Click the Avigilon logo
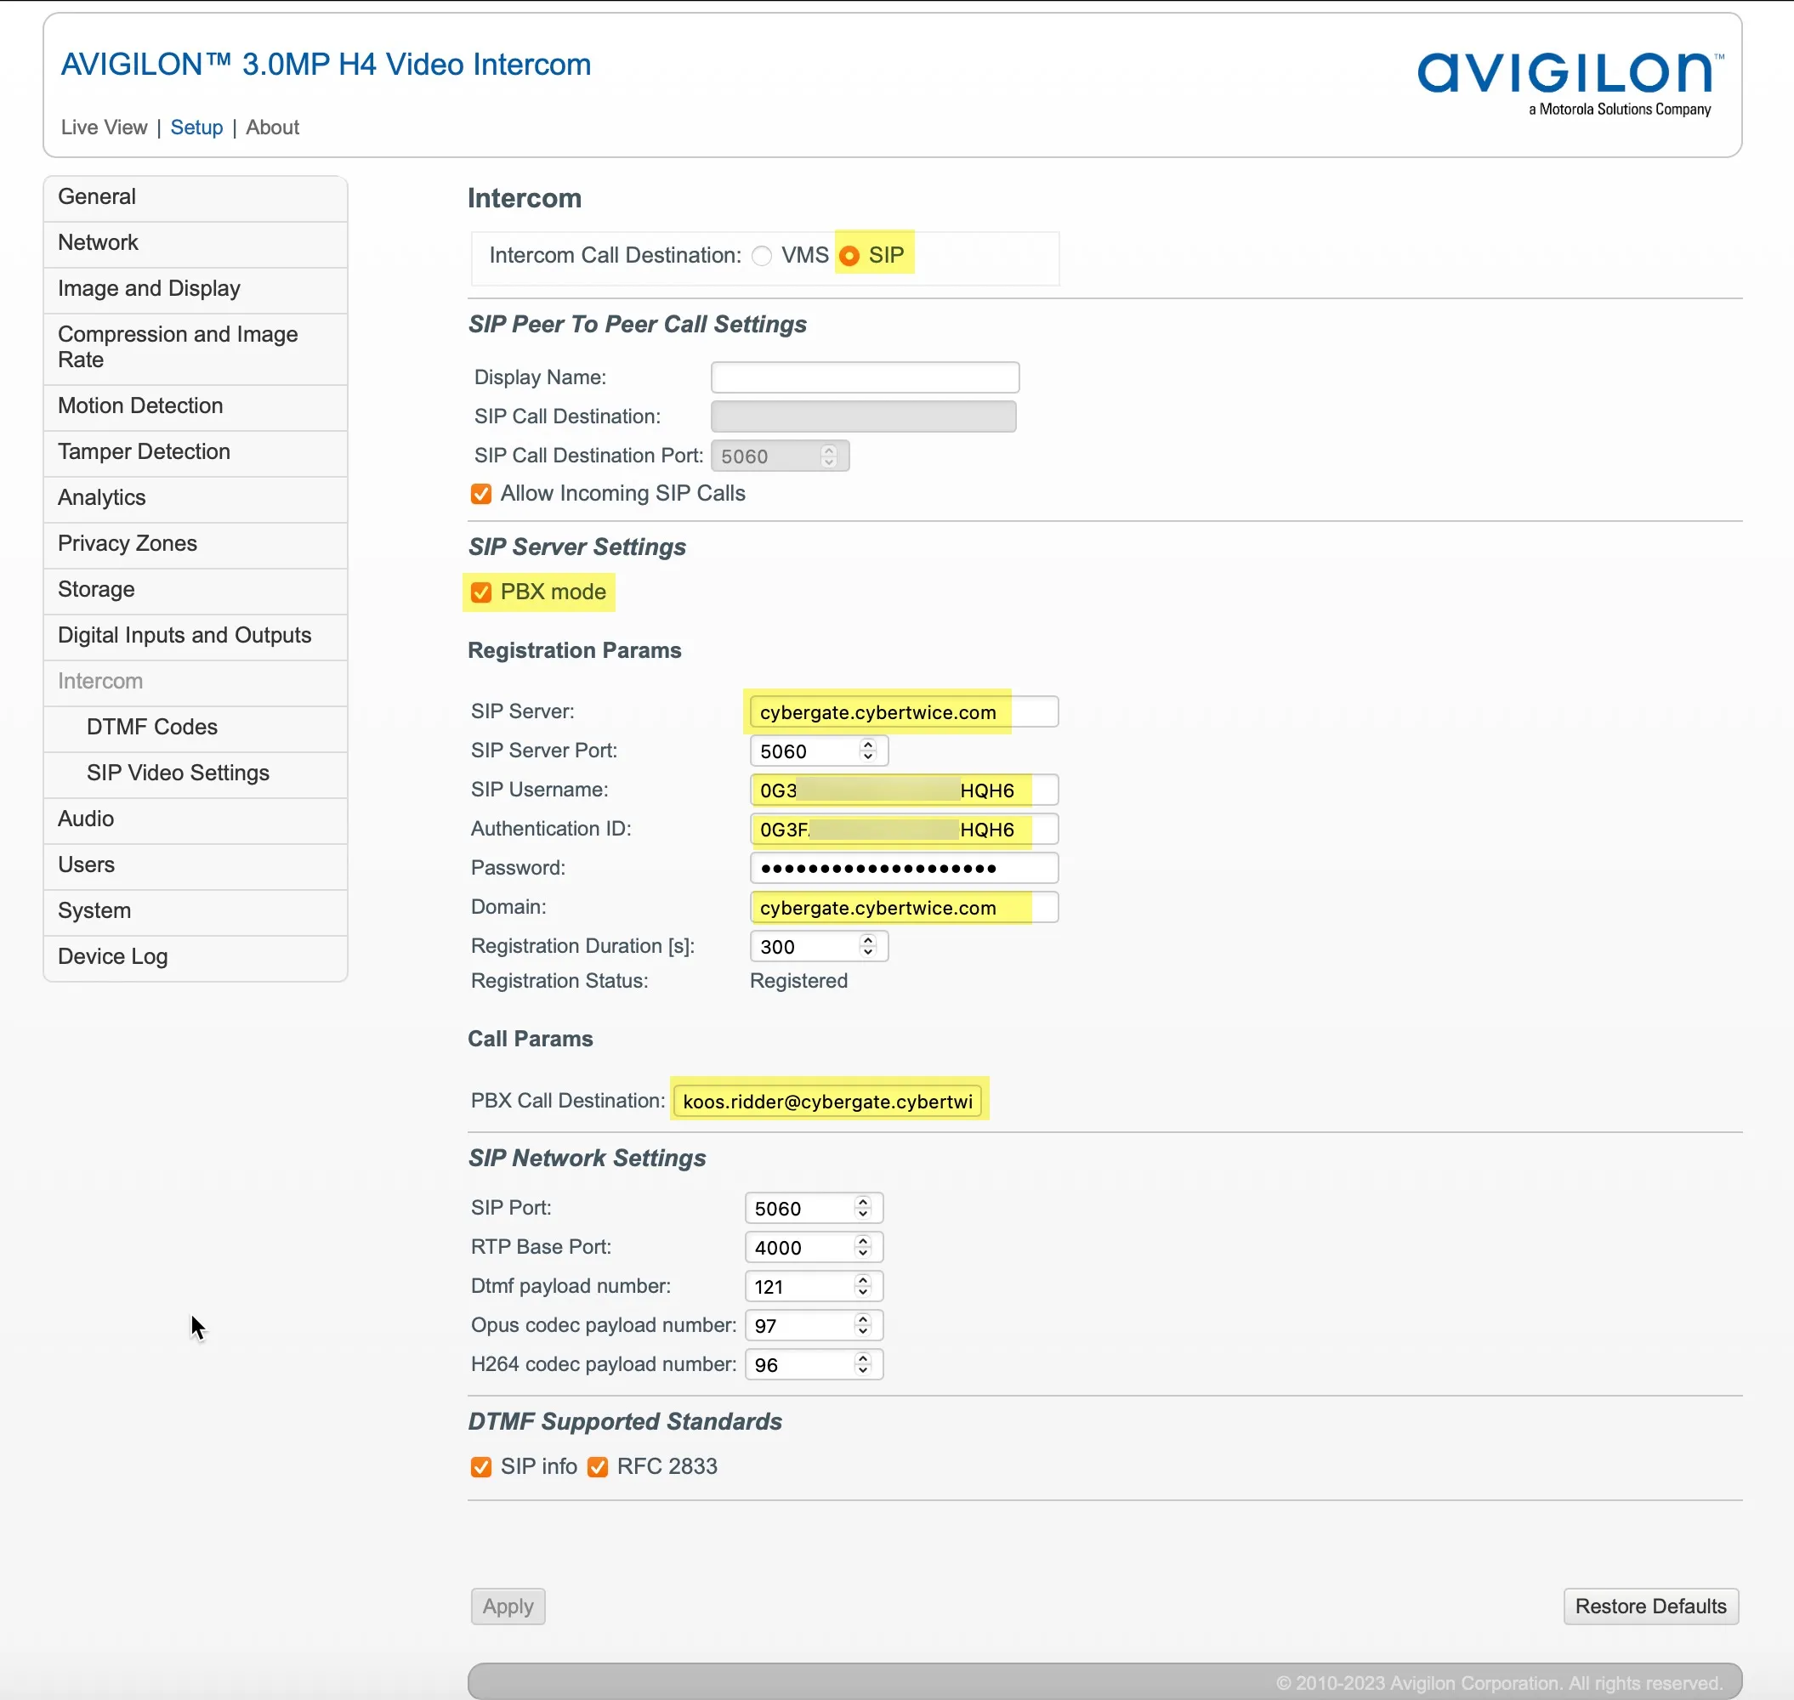Screen dimensions: 1794x1700 tap(1570, 84)
